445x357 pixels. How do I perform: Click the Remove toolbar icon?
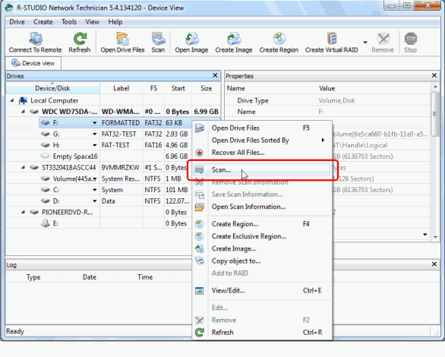383,43
